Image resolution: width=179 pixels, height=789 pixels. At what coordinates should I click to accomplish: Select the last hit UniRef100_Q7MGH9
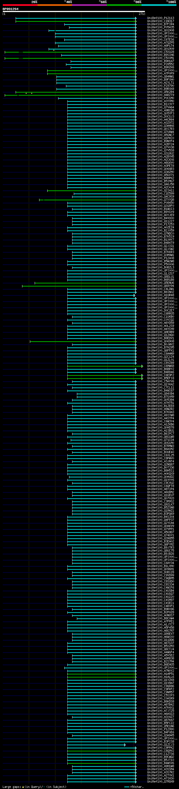161,781
